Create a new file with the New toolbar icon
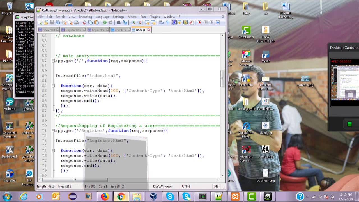 (x=40, y=22)
